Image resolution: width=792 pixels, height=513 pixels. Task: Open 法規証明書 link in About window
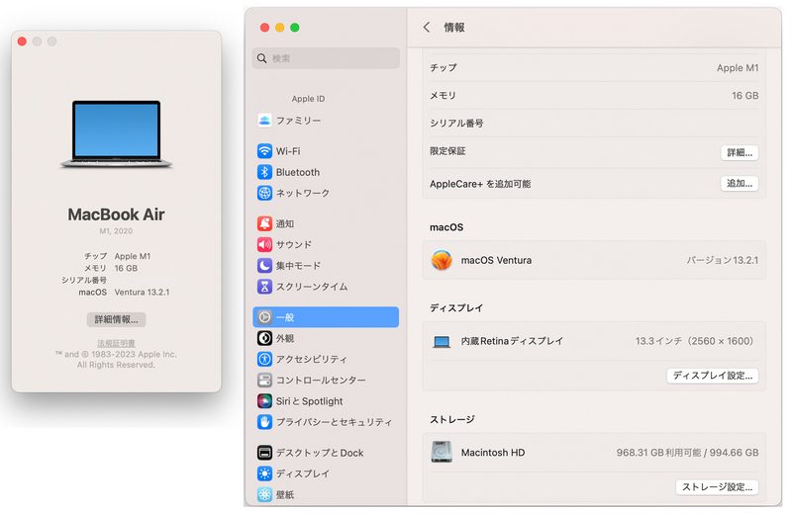(116, 343)
